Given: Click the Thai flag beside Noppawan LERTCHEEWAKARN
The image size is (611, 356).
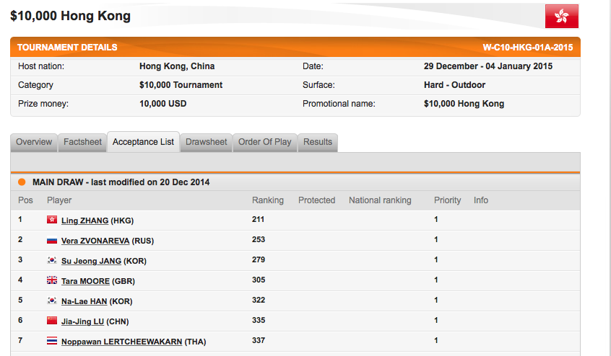Looking at the screenshot, I should [52, 341].
